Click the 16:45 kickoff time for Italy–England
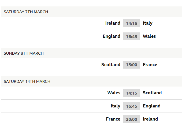The width and height of the screenshot is (182, 127). [x=131, y=106]
